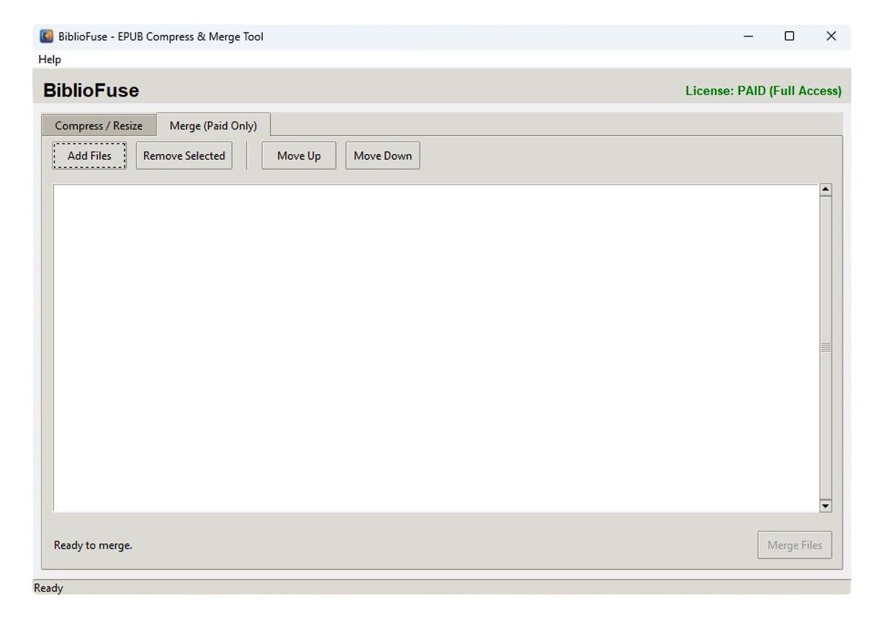
Task: Minimize the BiblioFuse window
Action: (748, 36)
